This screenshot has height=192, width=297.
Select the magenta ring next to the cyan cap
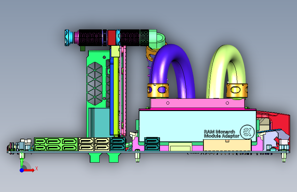click(76, 38)
